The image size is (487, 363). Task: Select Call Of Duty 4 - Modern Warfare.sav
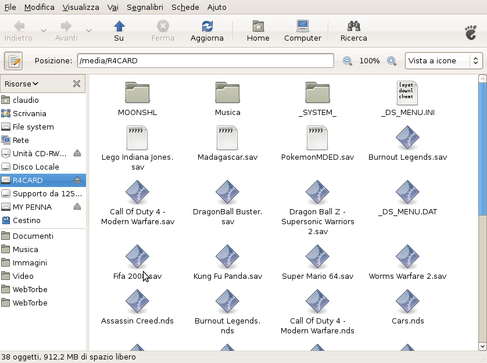point(137,192)
